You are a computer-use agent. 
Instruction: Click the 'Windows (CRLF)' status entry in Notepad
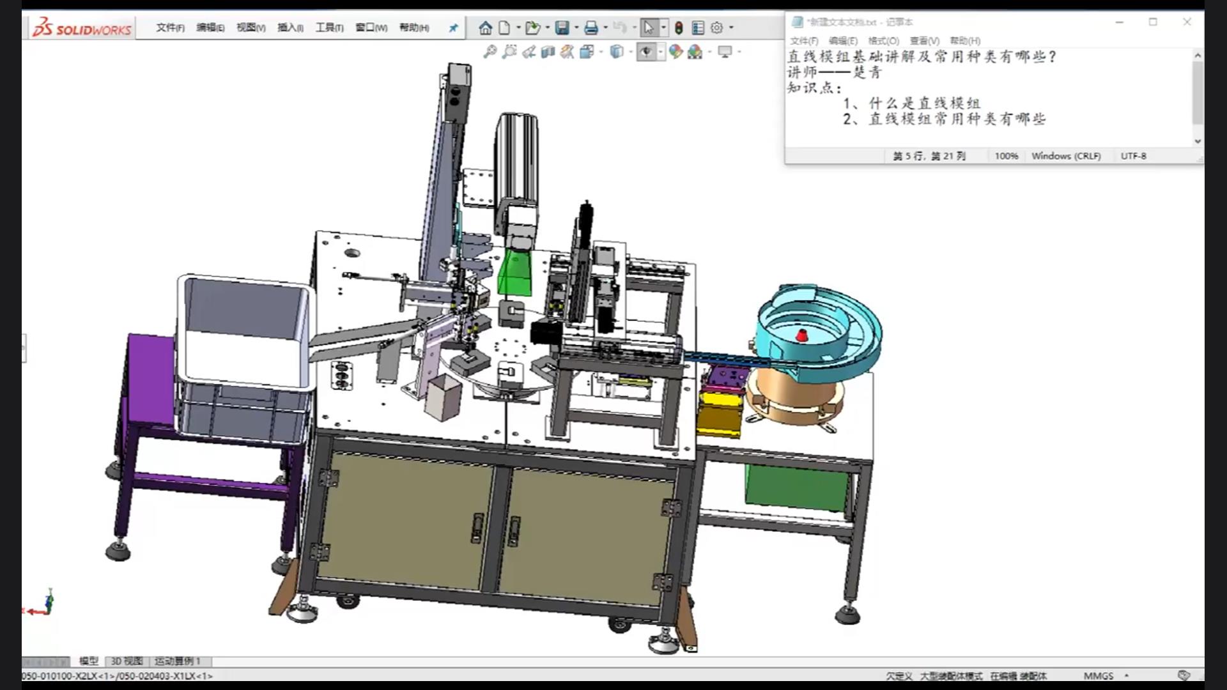1066,156
